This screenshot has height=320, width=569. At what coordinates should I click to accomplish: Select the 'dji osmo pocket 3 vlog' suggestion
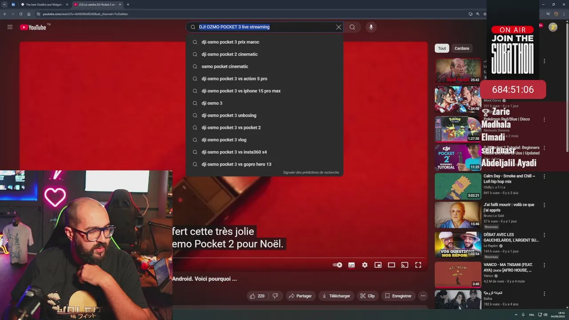264,140
